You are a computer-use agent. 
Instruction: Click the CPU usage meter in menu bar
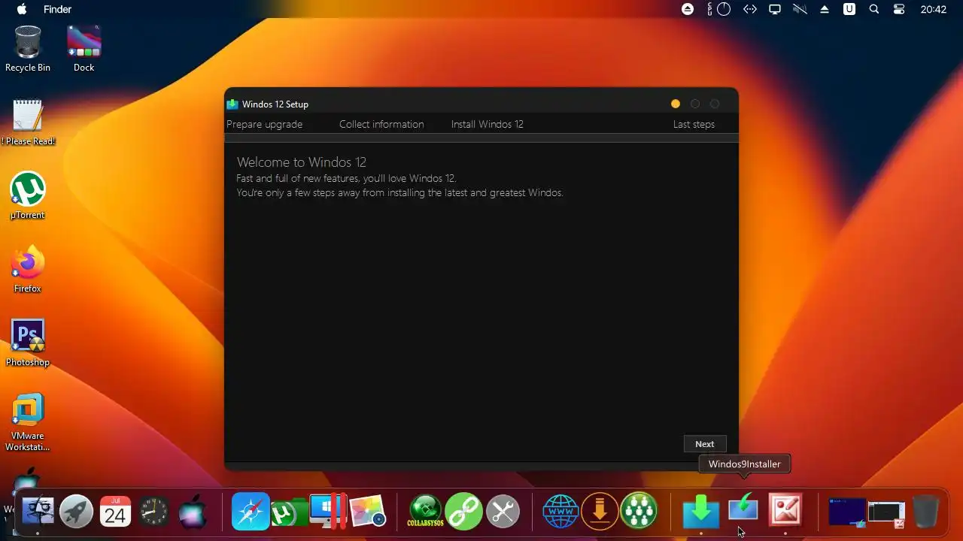pyautogui.click(x=718, y=9)
